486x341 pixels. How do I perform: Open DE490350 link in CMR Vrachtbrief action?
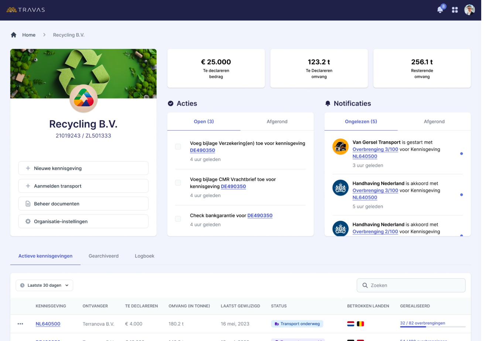(236, 188)
